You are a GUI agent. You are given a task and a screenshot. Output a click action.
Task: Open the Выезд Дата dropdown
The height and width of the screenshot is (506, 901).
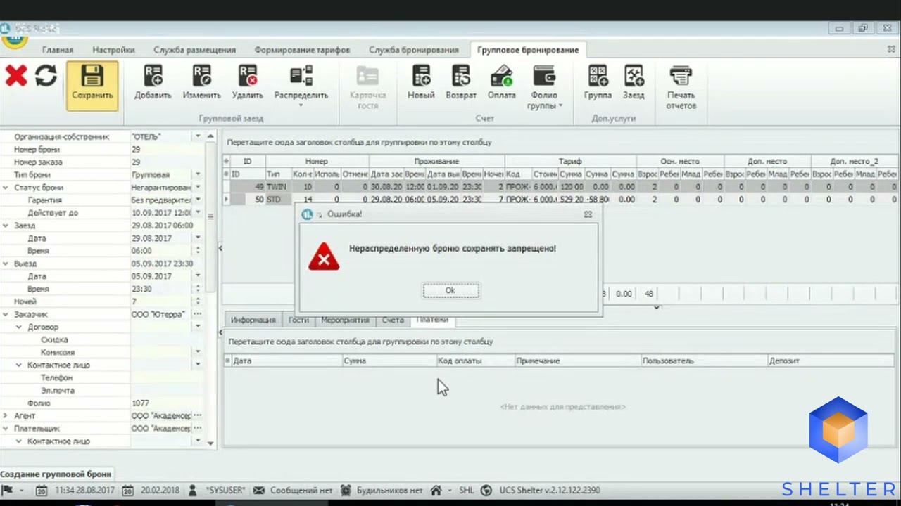198,275
